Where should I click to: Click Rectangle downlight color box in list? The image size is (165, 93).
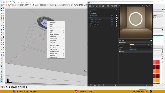coord(116,20)
